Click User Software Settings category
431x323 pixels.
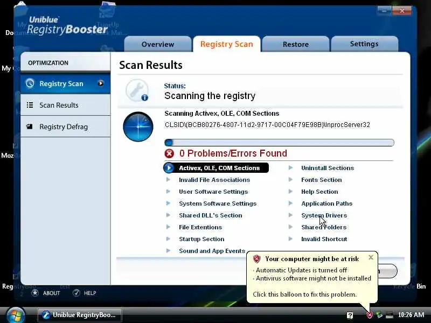213,192
